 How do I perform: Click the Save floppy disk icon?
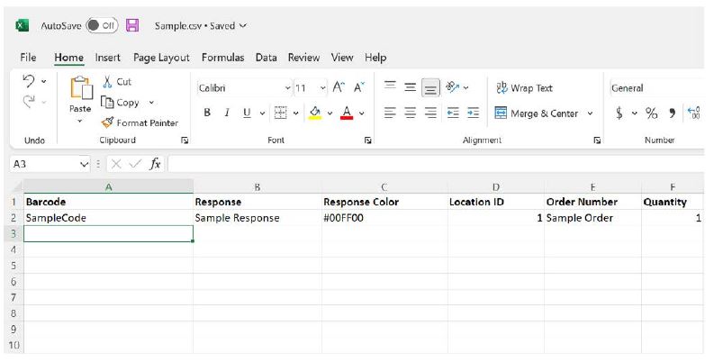pyautogui.click(x=132, y=26)
